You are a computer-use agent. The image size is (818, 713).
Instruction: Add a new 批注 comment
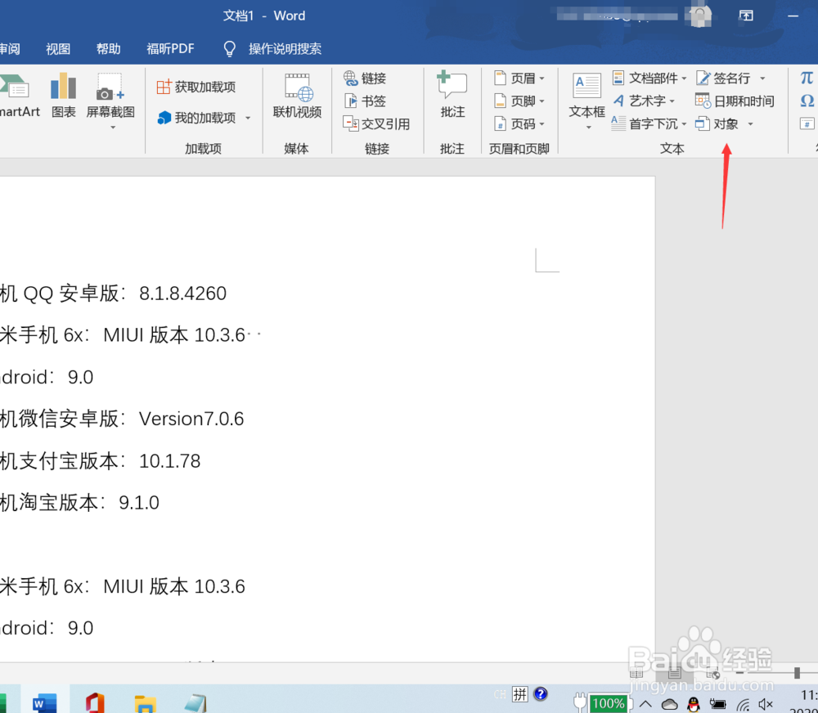452,94
